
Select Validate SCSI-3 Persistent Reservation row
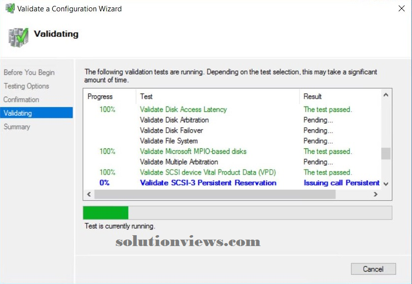click(x=232, y=183)
